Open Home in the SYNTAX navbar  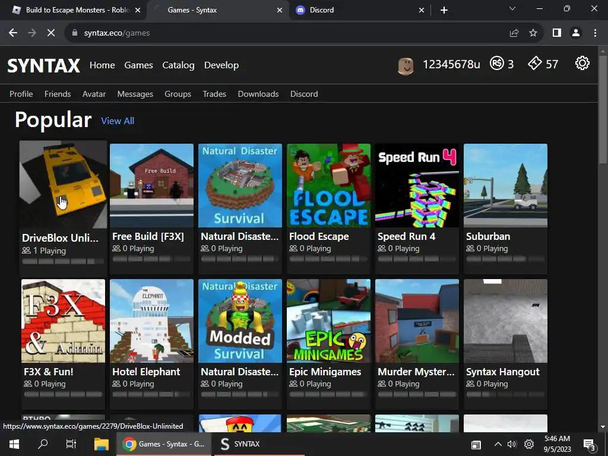coord(102,65)
